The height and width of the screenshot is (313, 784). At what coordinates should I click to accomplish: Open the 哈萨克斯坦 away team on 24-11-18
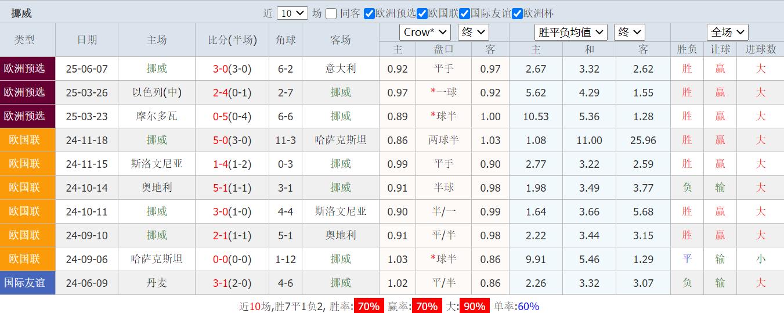click(x=341, y=141)
